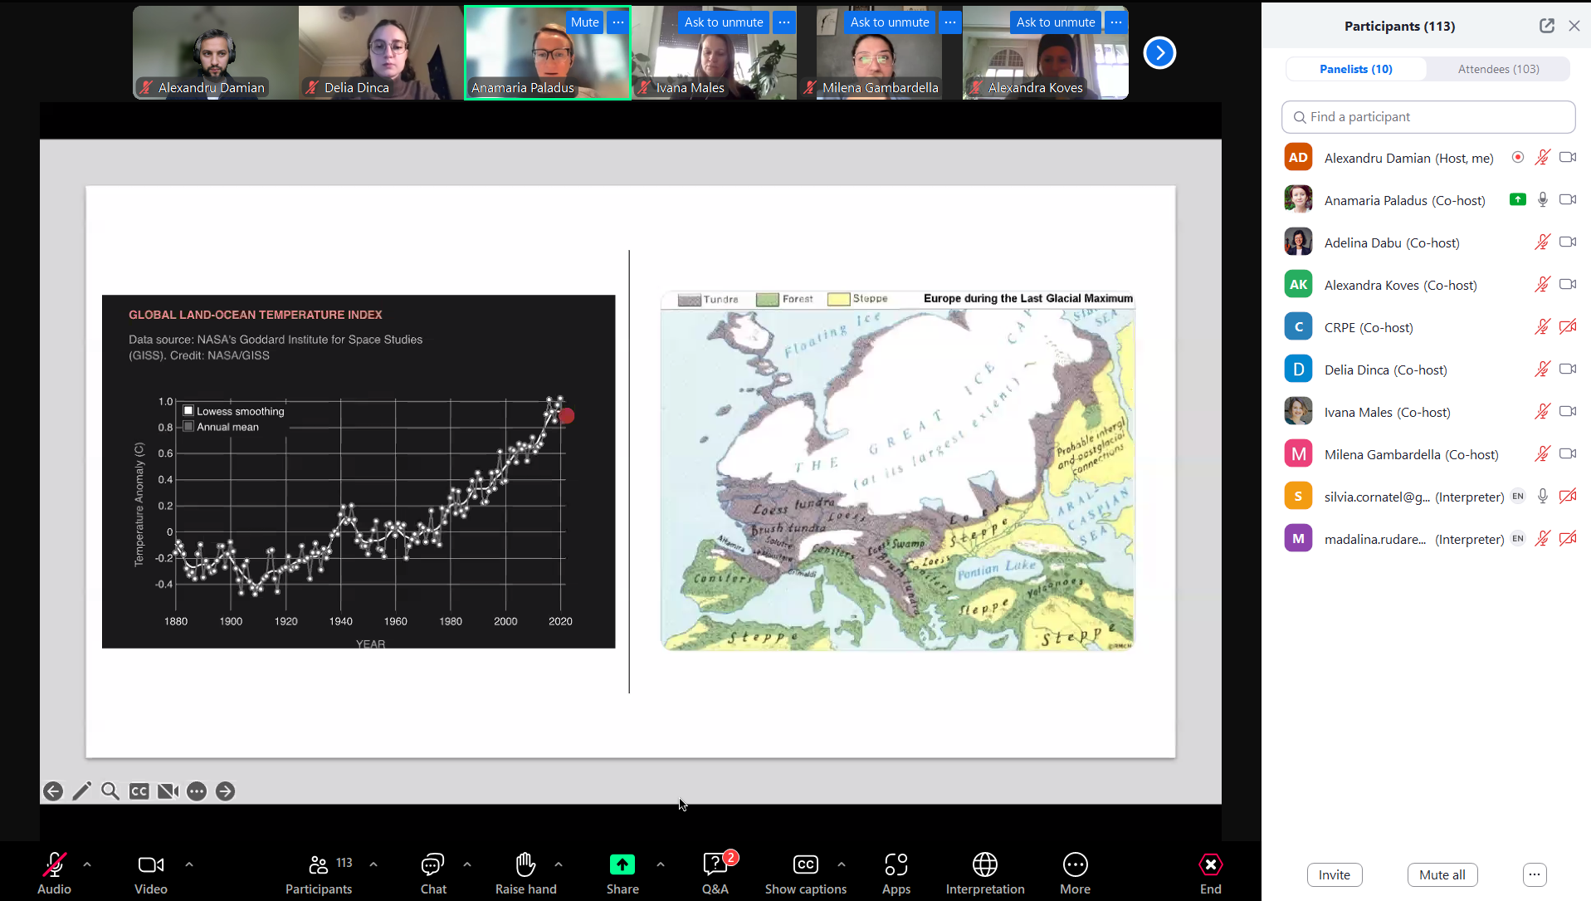Expand the Participants options arrow

(x=373, y=864)
